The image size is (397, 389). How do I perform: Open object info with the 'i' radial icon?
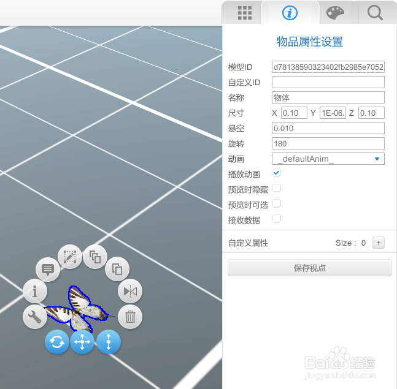pyautogui.click(x=35, y=291)
